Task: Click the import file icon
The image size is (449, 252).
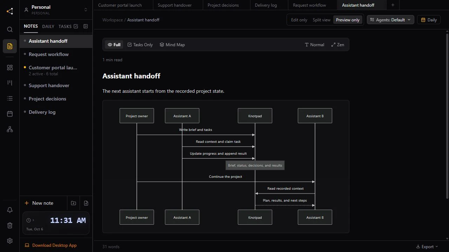Action: click(86, 203)
